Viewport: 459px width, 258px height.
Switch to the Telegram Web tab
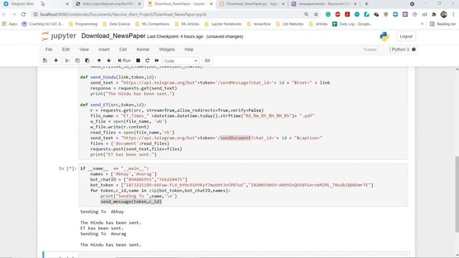pos(36,4)
